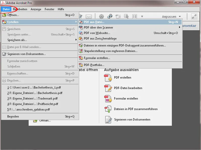Click the full-screen expand arrows icon
201x150 pixels.
tap(194, 16)
